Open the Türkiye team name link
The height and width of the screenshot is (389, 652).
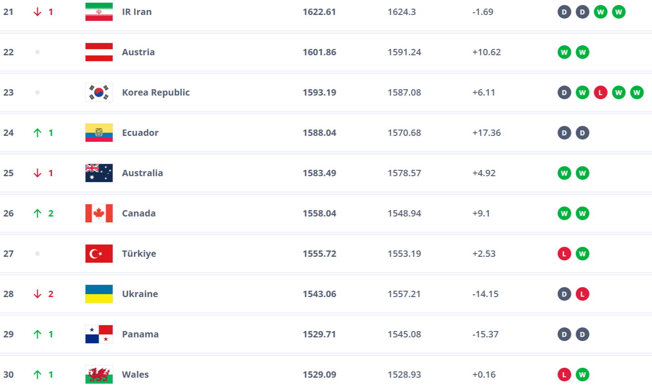pos(139,254)
